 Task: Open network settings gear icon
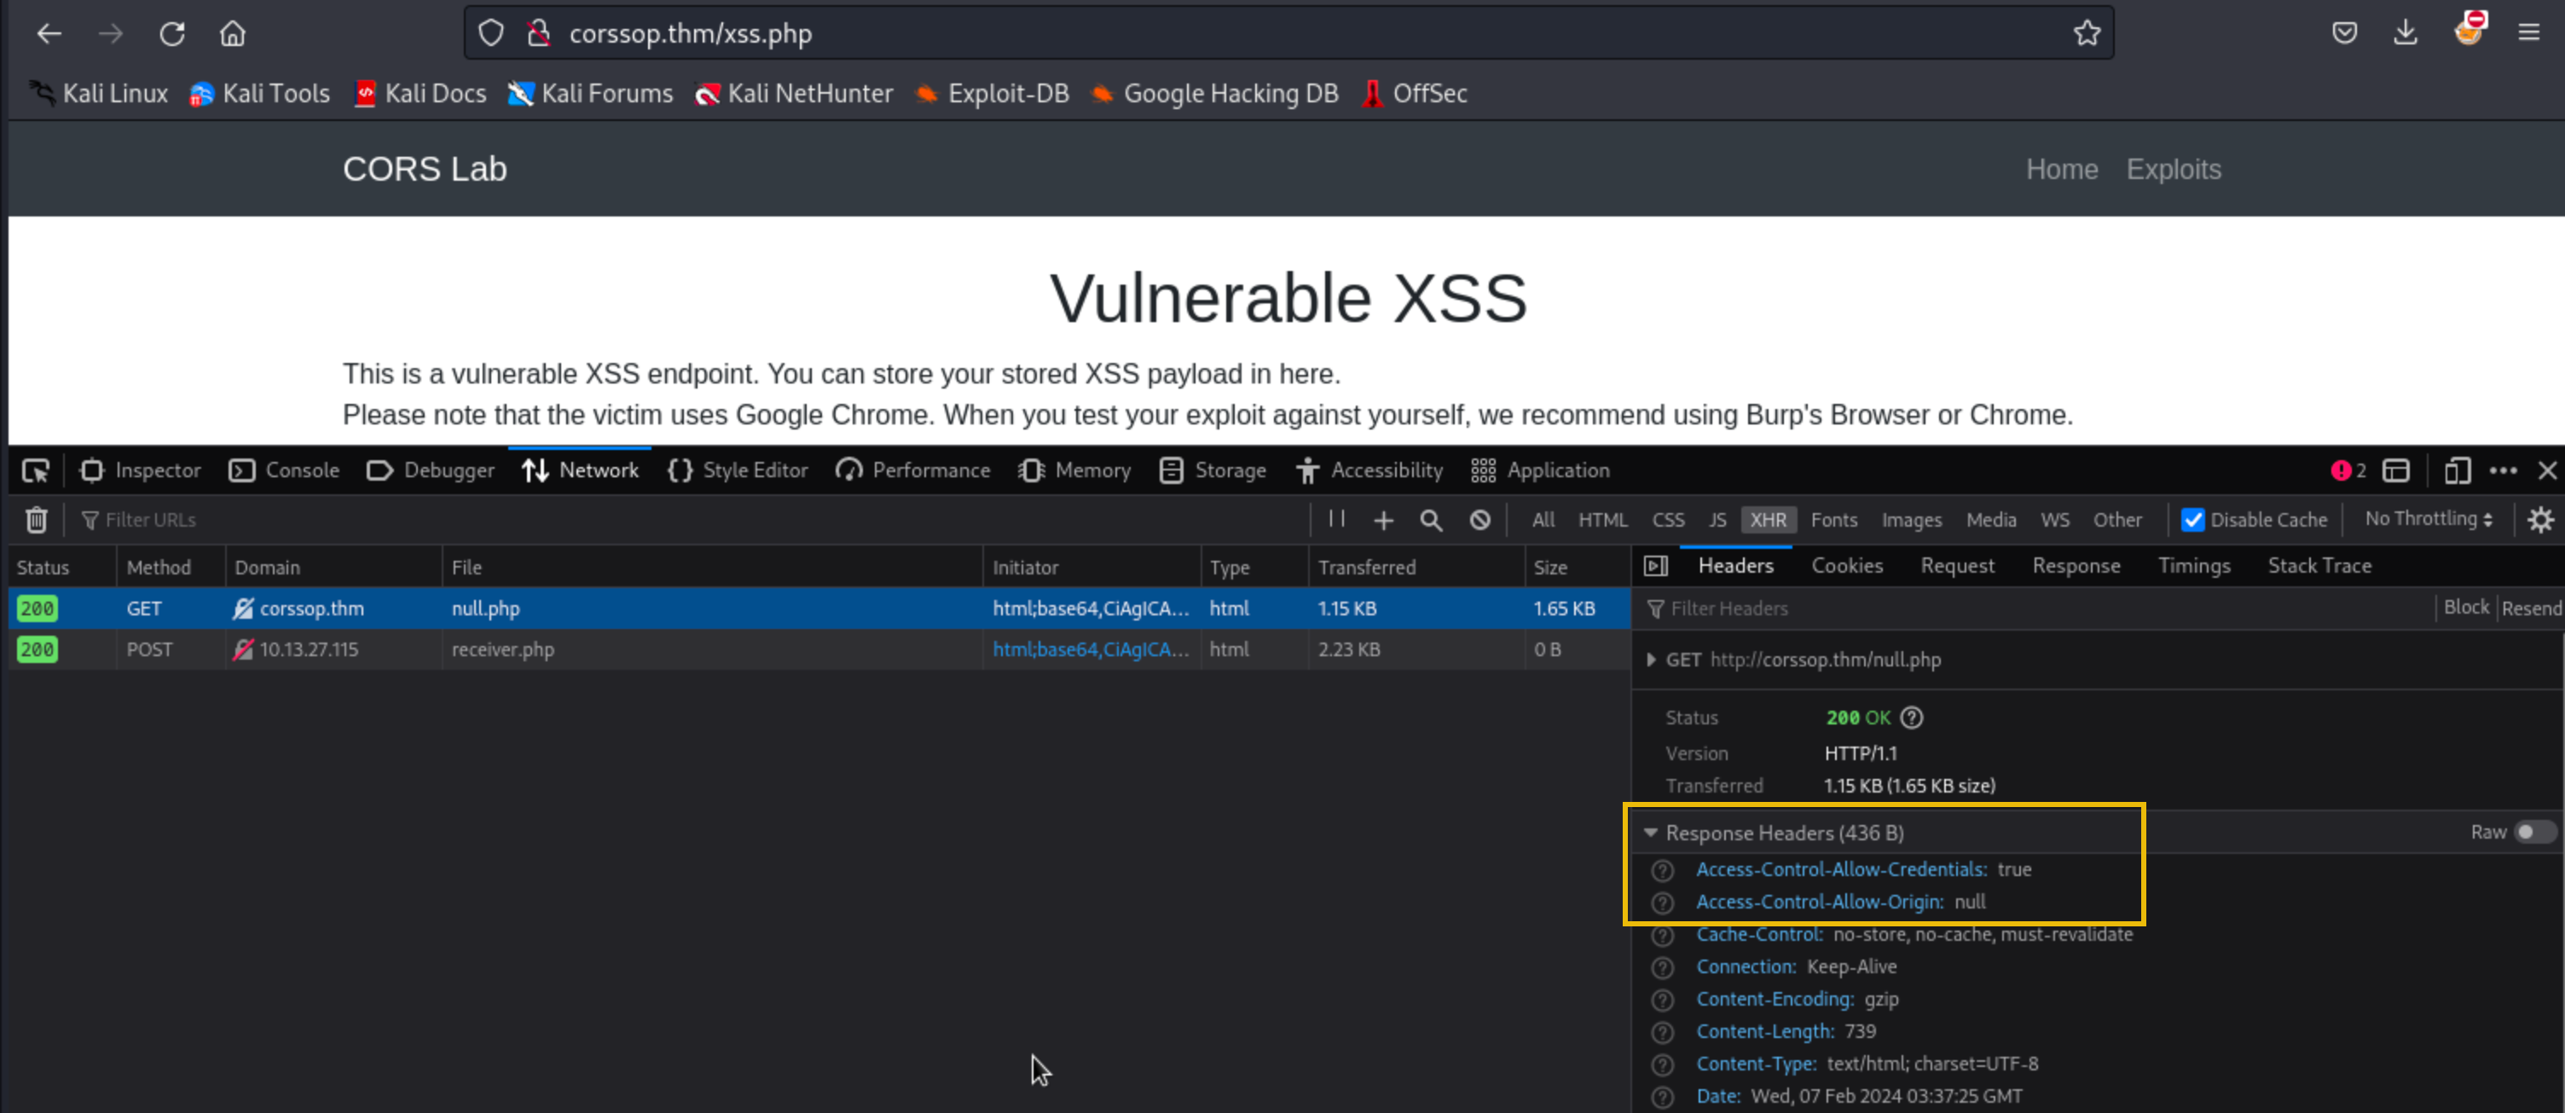(x=2539, y=520)
